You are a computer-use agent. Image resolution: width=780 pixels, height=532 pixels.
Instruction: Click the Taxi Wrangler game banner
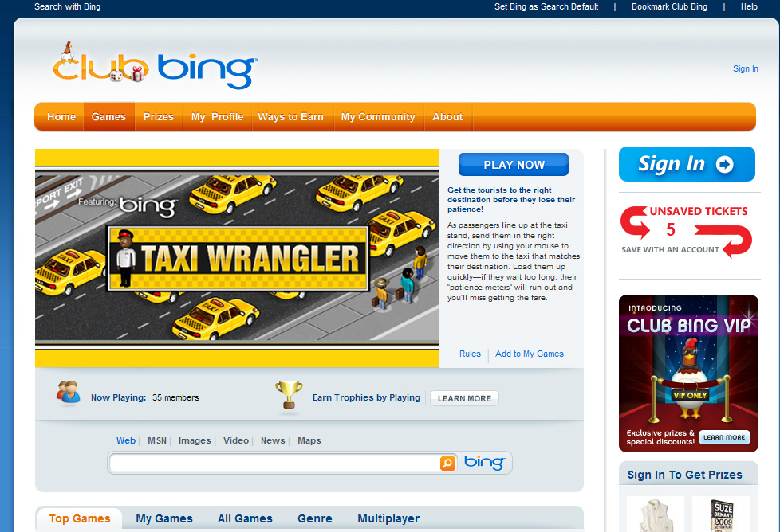(x=238, y=258)
